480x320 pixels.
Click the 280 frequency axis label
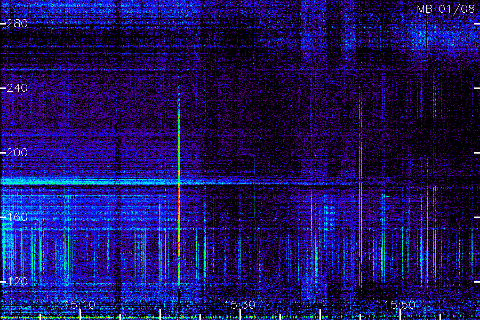pos(17,23)
